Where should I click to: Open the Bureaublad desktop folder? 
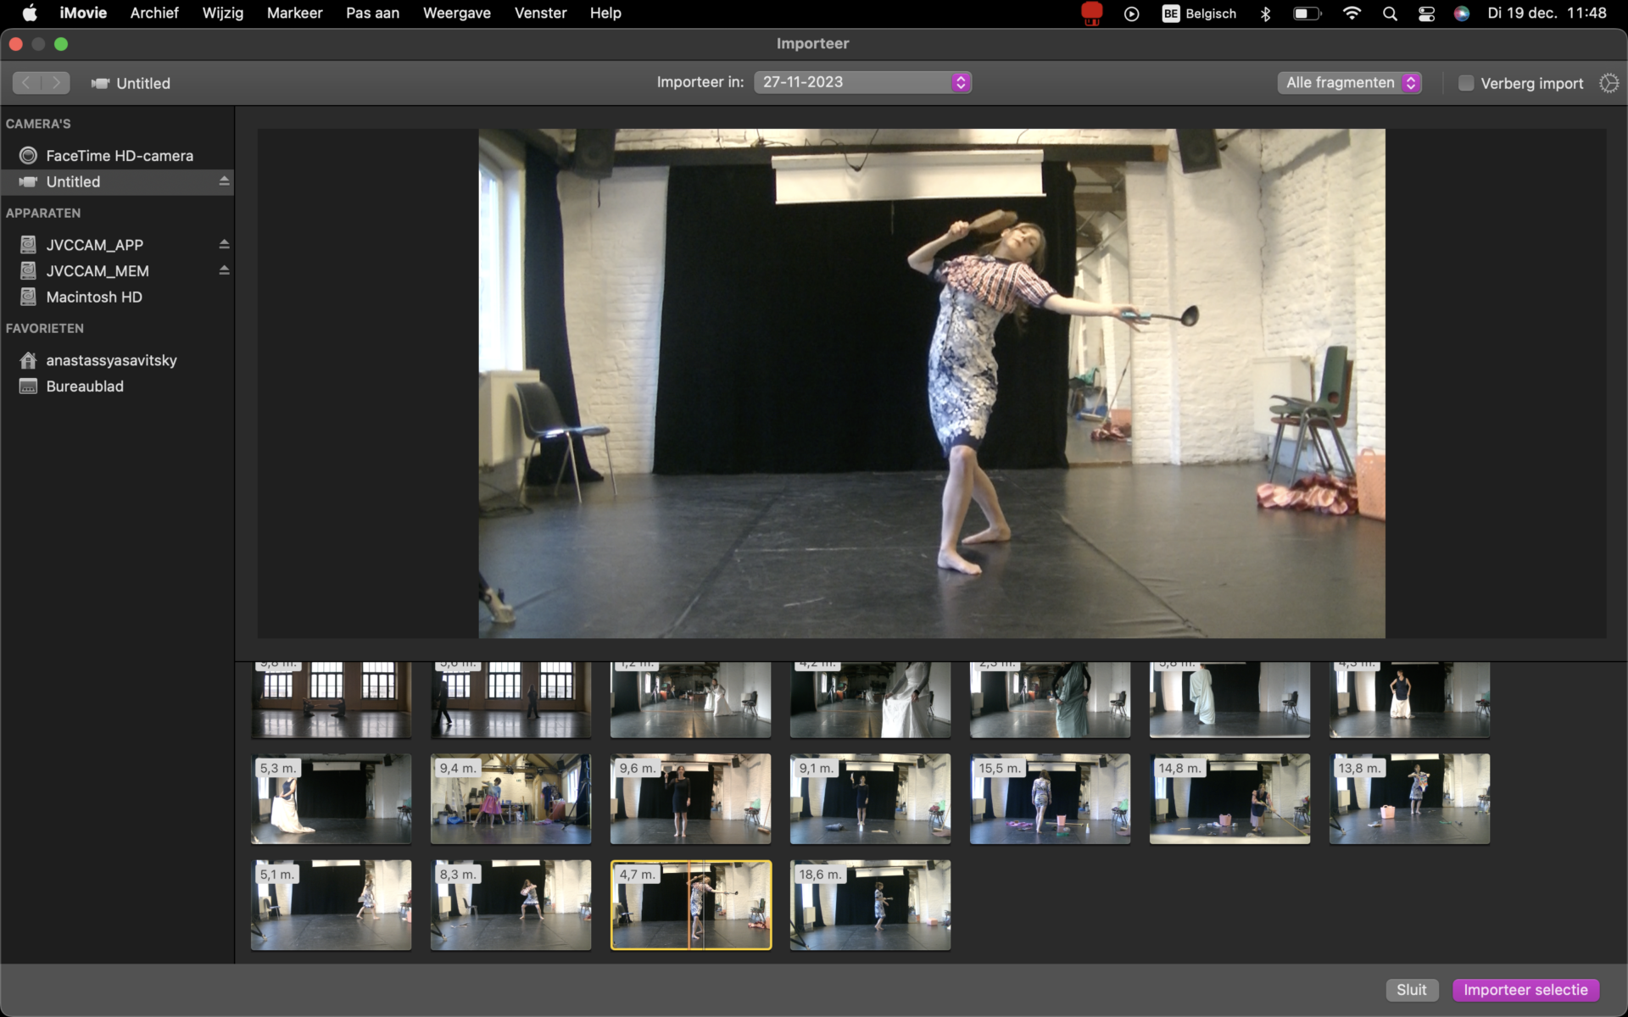click(x=84, y=386)
